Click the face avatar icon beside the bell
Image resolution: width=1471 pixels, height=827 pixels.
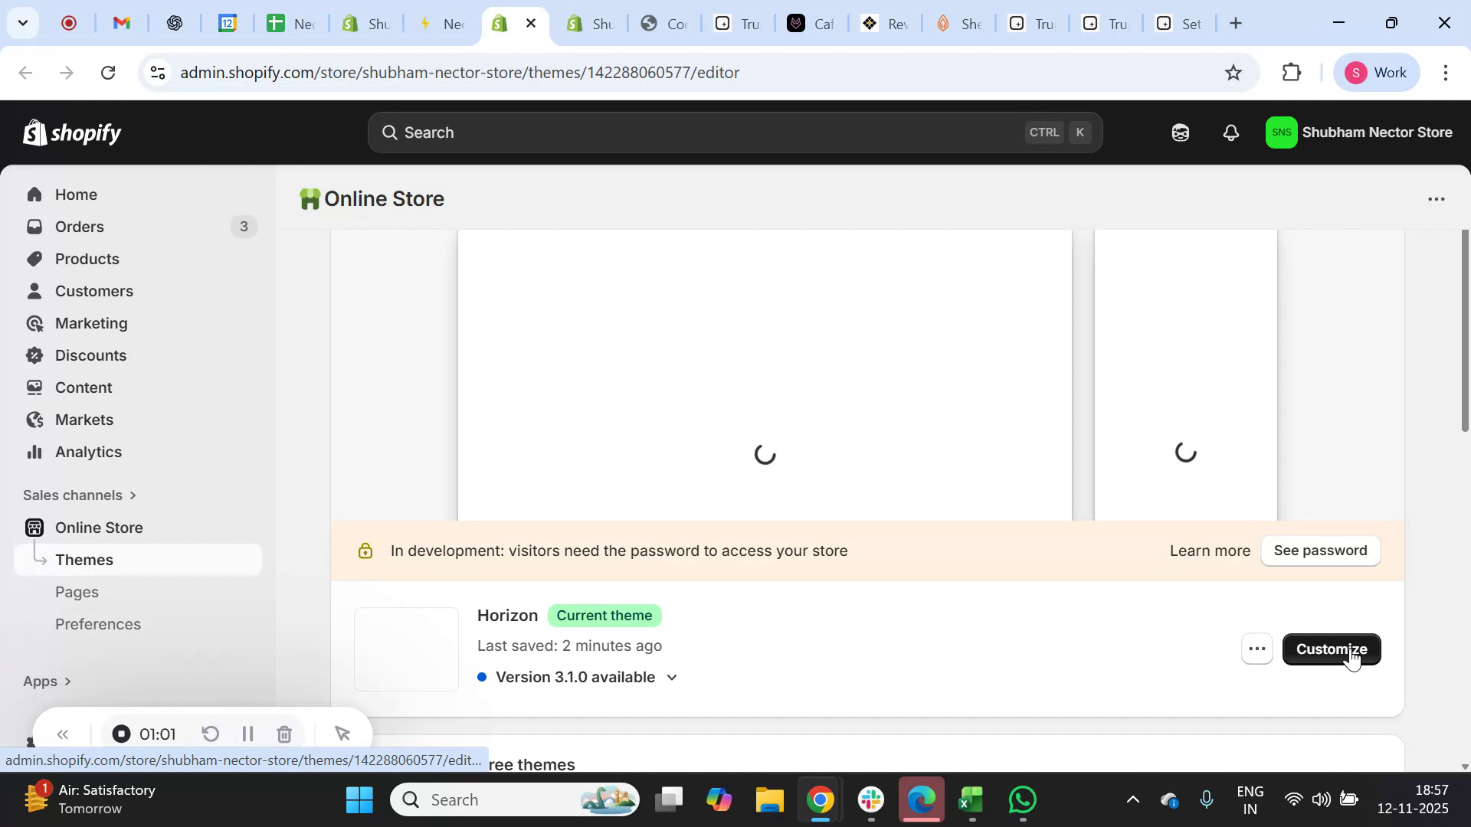(1180, 132)
